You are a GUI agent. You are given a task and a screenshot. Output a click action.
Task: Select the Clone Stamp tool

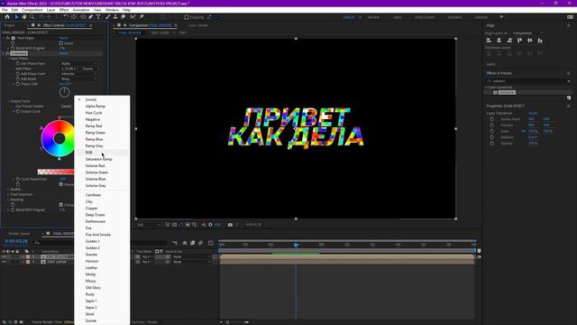pyautogui.click(x=115, y=17)
